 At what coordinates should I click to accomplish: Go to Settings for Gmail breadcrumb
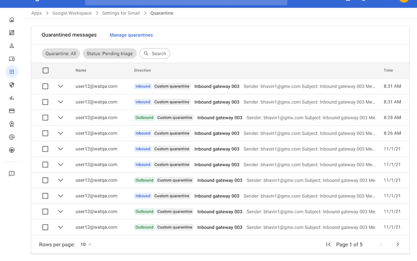[x=121, y=13]
